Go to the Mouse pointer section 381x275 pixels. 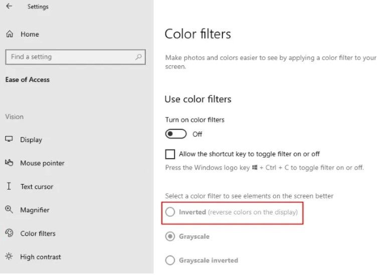coord(42,163)
